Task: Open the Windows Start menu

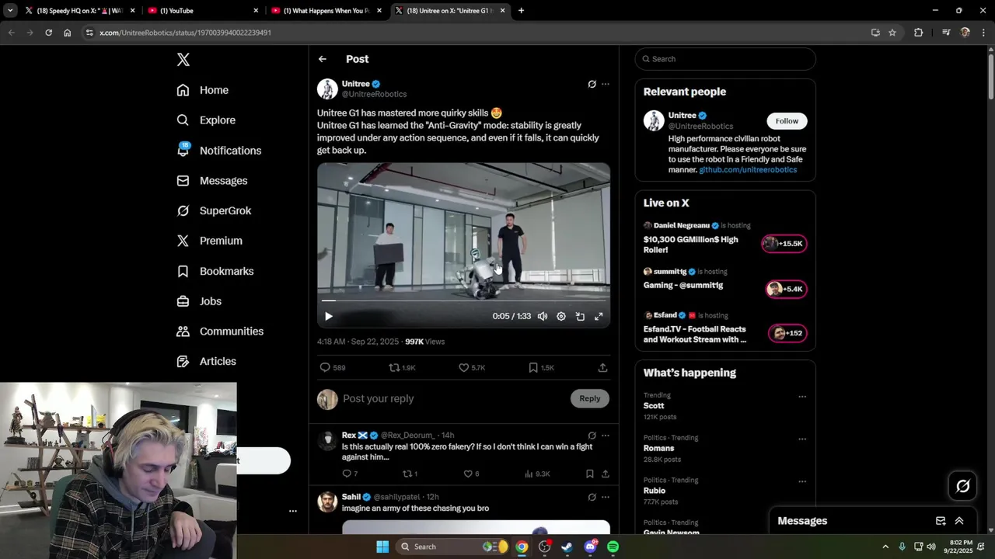Action: [382, 547]
